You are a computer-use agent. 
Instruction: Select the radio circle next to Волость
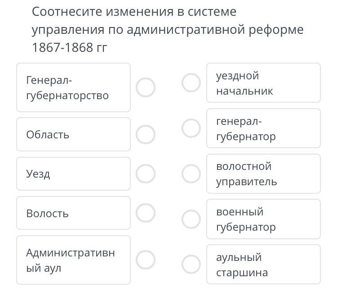click(x=146, y=213)
